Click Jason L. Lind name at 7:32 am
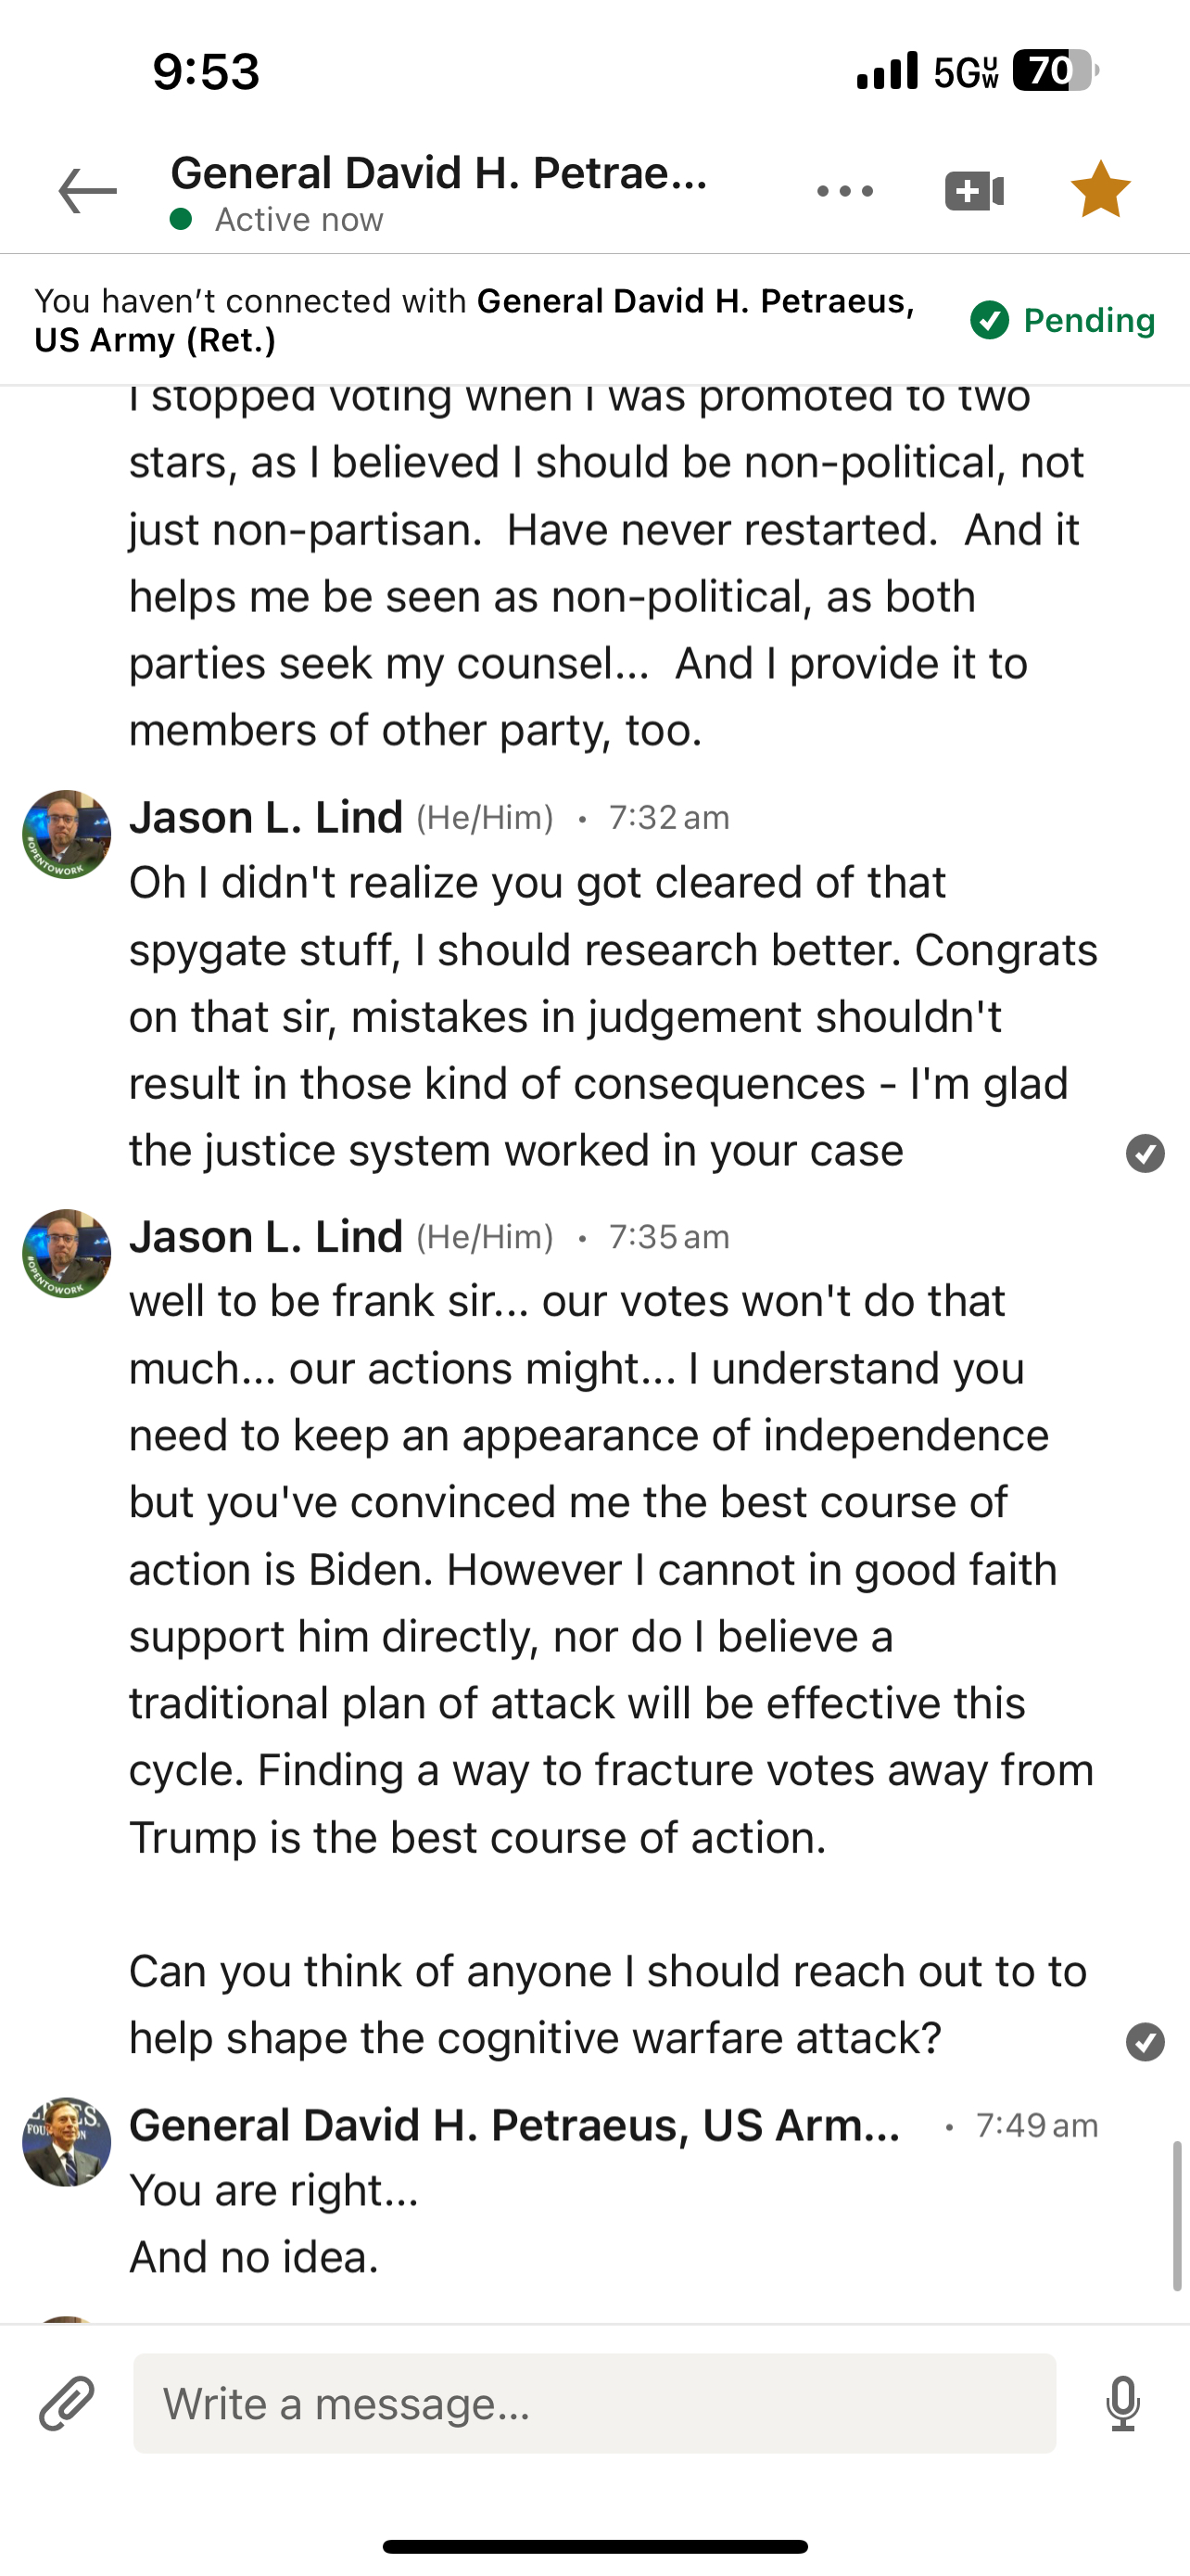The height and width of the screenshot is (2576, 1190). (266, 817)
